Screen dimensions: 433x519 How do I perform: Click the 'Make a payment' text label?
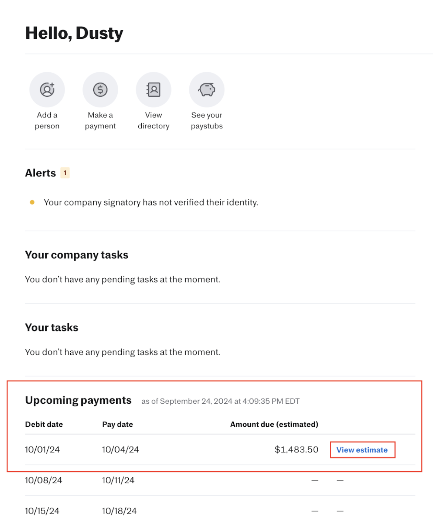coord(100,120)
